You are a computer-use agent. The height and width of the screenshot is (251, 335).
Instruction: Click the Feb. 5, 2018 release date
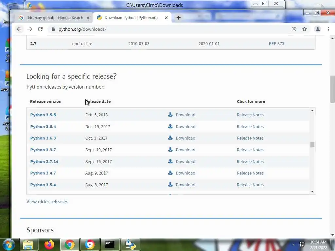click(97, 115)
